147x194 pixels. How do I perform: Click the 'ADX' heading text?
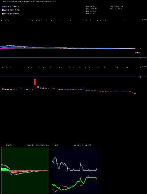(56, 145)
